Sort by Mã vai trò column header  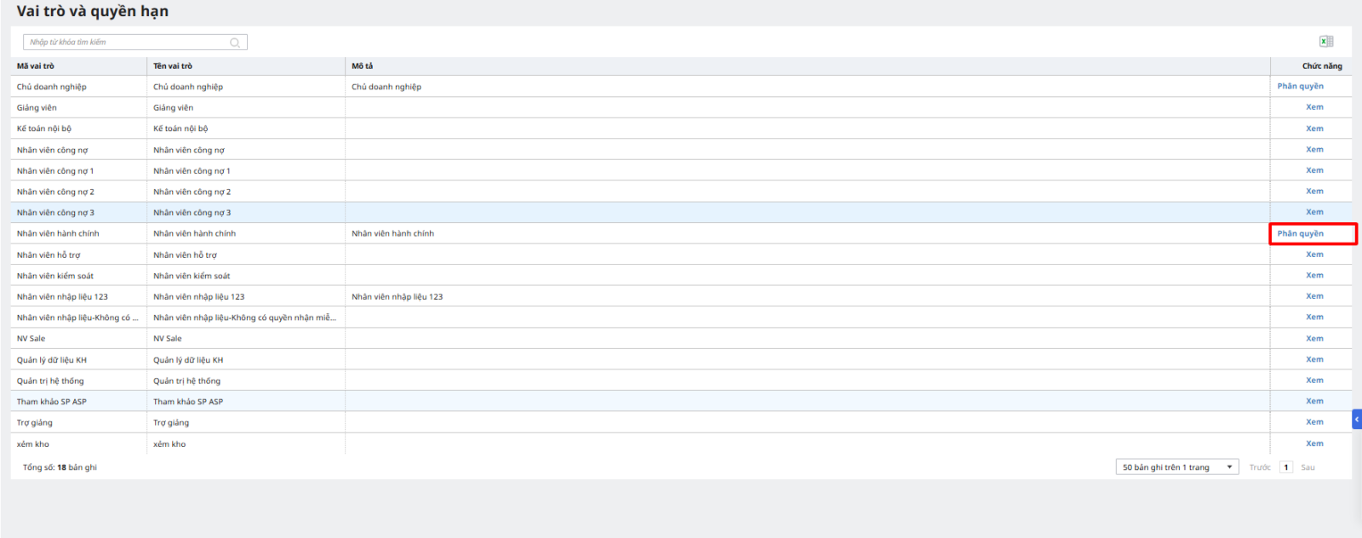pos(36,66)
